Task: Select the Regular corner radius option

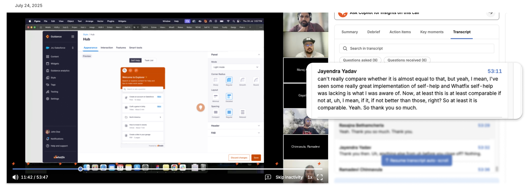Action: pos(229,80)
